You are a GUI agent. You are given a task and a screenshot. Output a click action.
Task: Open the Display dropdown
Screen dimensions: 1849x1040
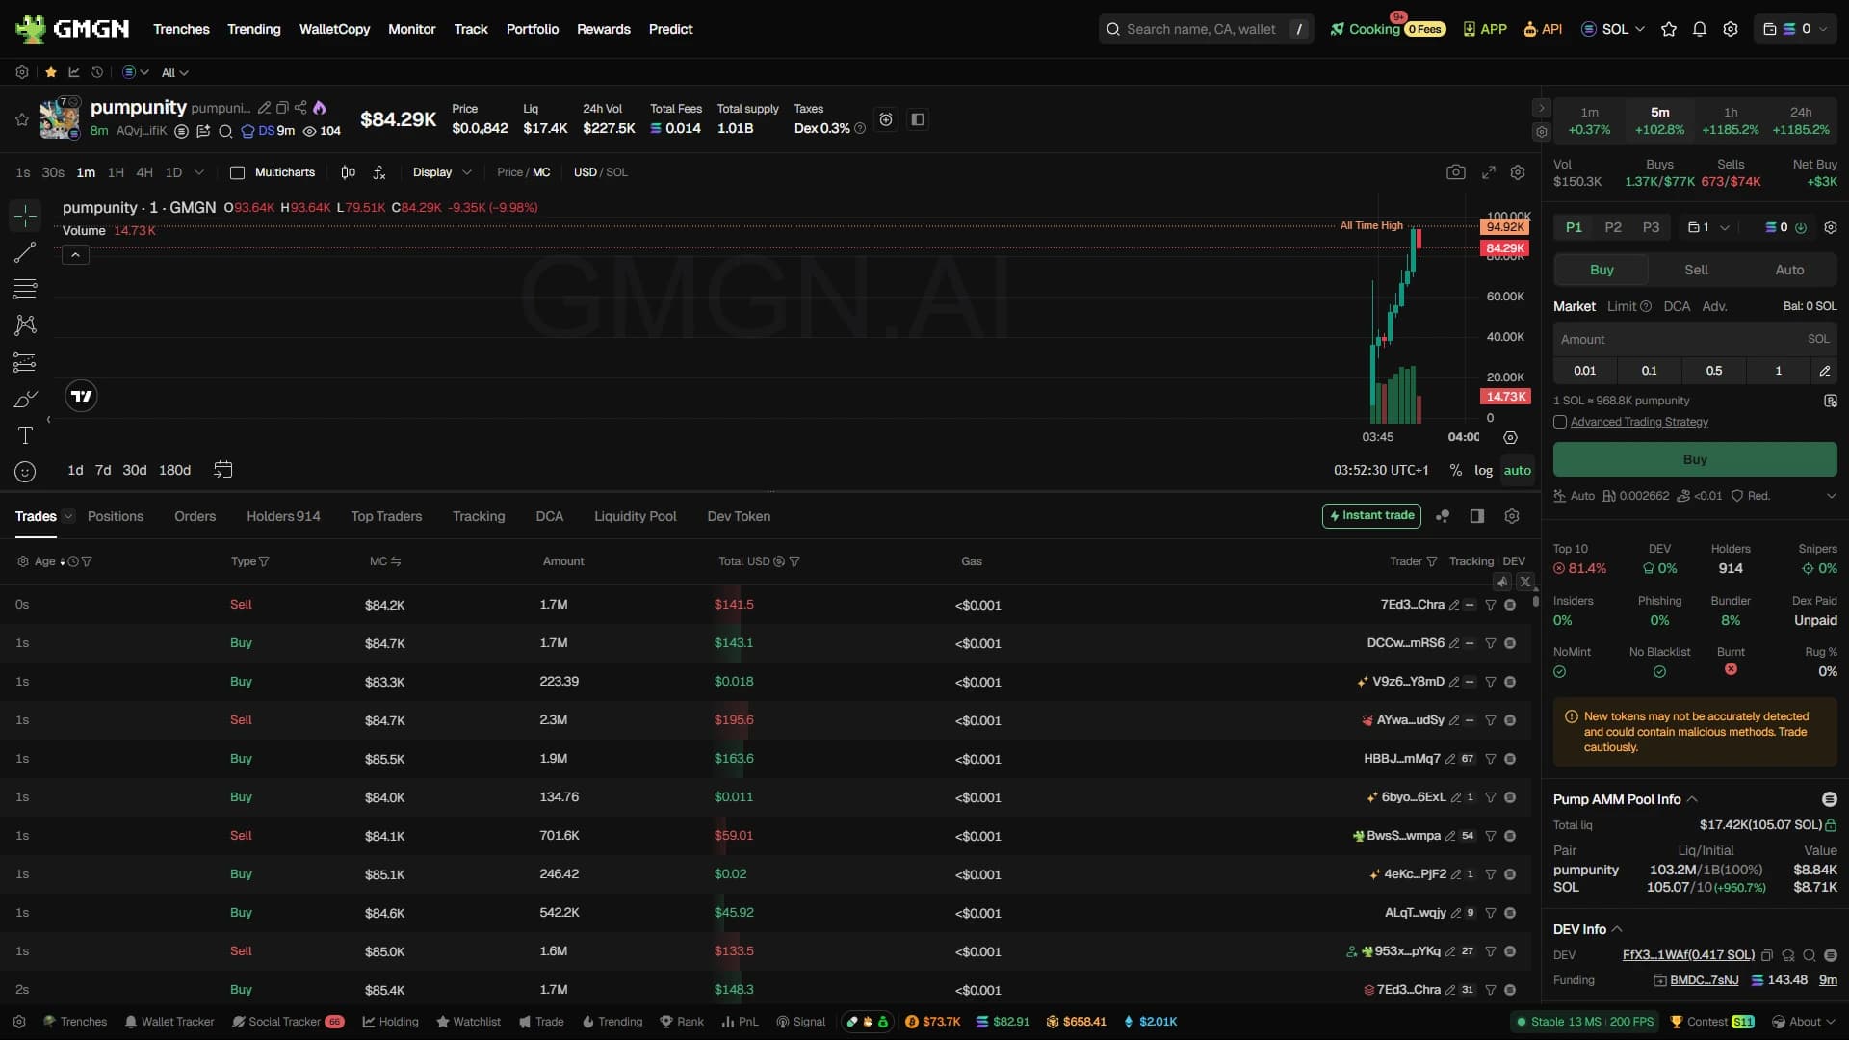click(442, 172)
